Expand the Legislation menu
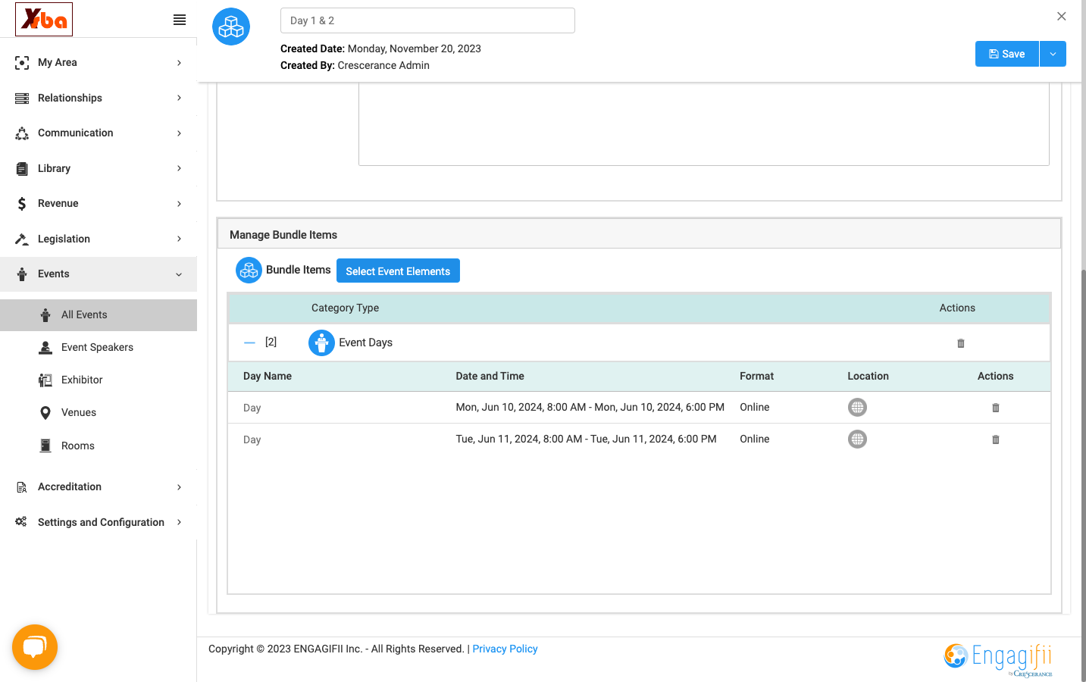Screen dimensions: 1086x682 click(99, 239)
